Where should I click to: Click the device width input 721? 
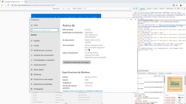[63, 8]
